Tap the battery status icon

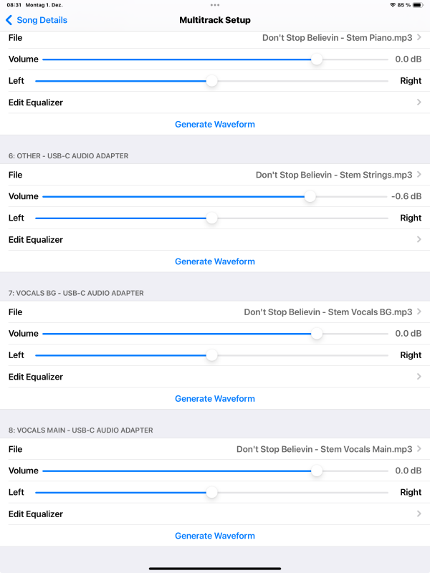tap(418, 5)
